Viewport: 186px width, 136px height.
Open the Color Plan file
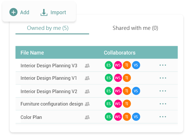(x=31, y=117)
